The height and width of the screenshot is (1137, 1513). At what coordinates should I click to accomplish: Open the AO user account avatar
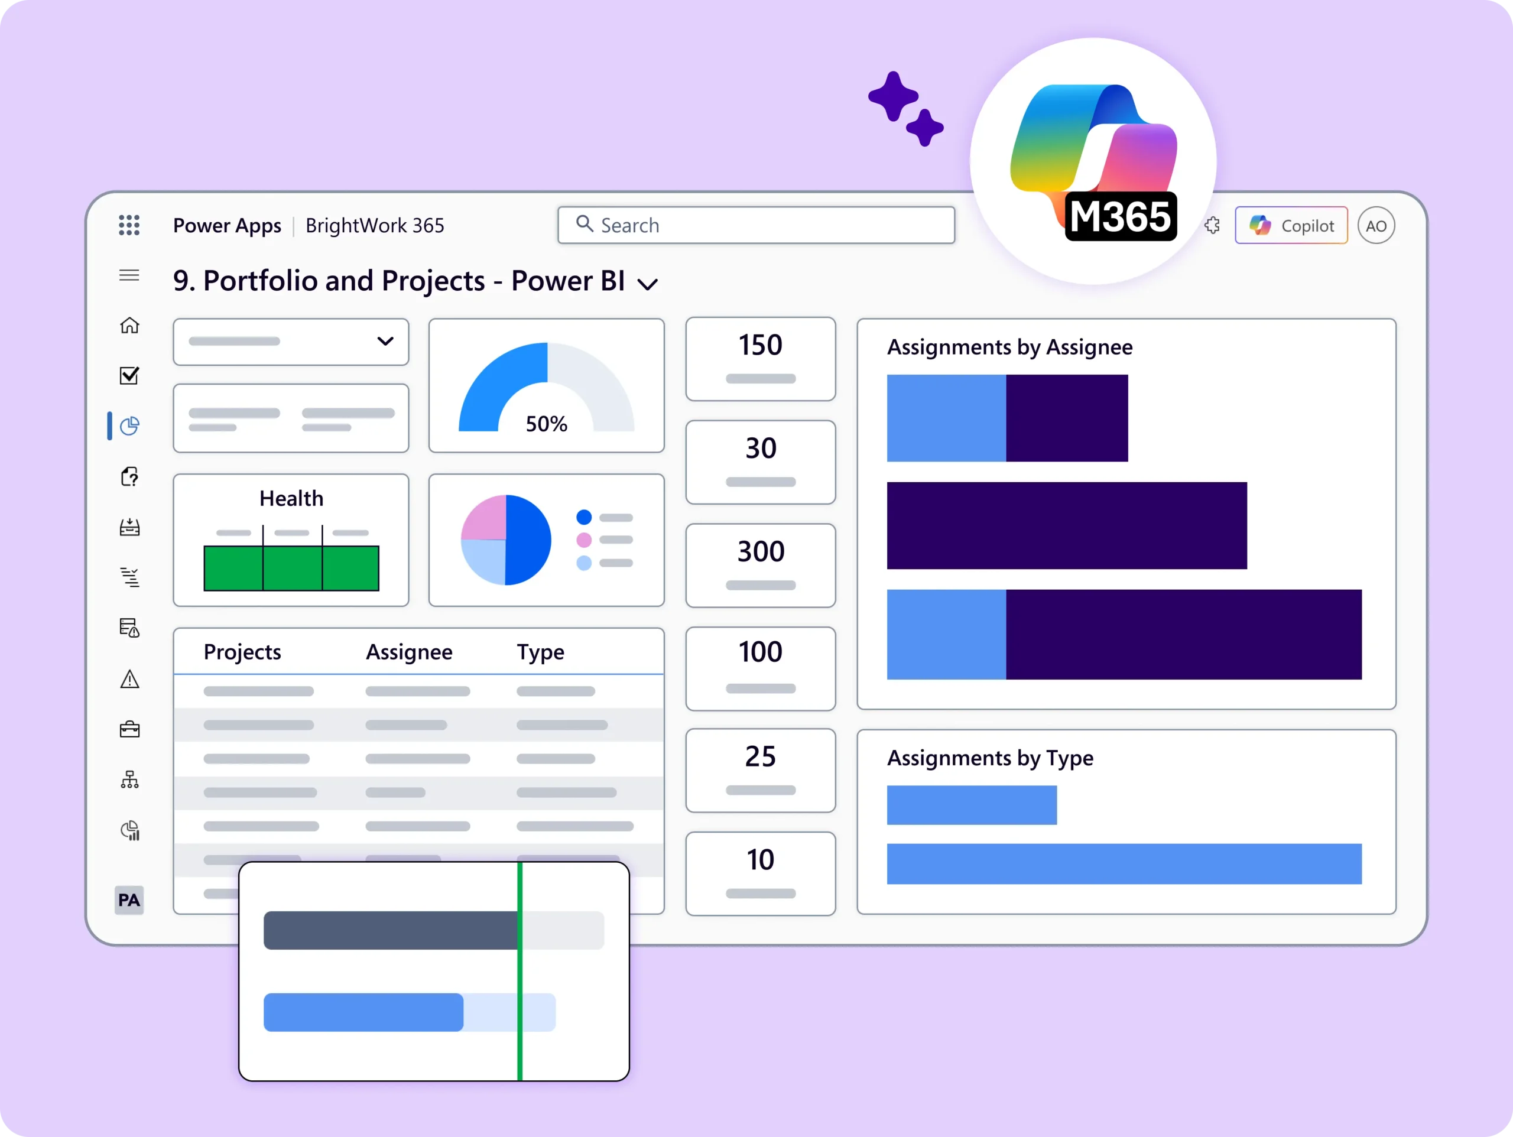pos(1375,226)
